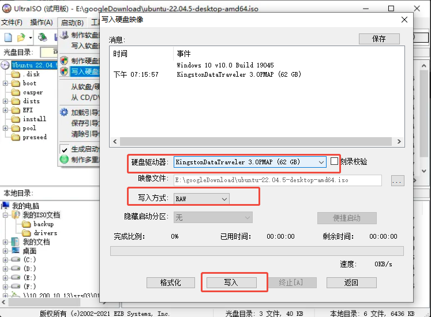
Task: Click the 写入 button
Action: [x=231, y=282]
